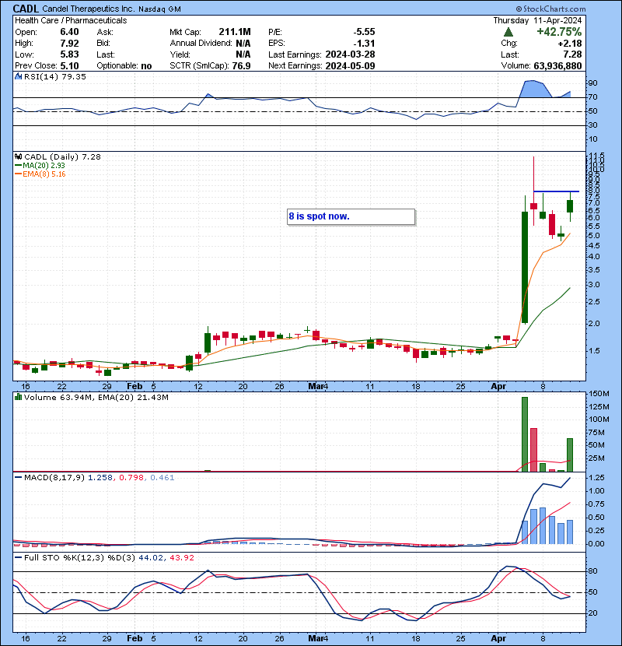Viewport: 622px width, 646px height.
Task: Click the Optionable value 'no'
Action: [146, 66]
